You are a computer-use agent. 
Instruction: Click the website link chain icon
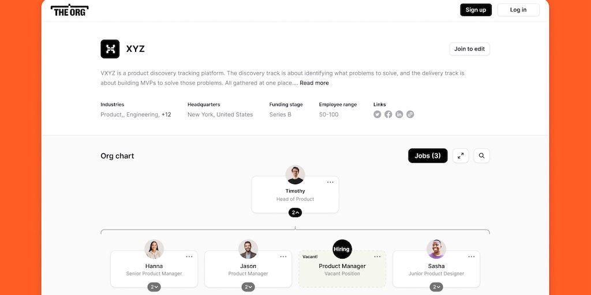tap(410, 114)
